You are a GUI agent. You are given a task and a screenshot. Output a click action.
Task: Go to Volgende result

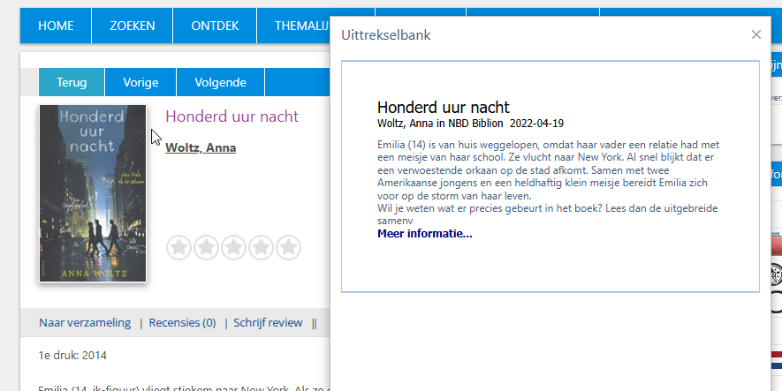click(x=220, y=82)
